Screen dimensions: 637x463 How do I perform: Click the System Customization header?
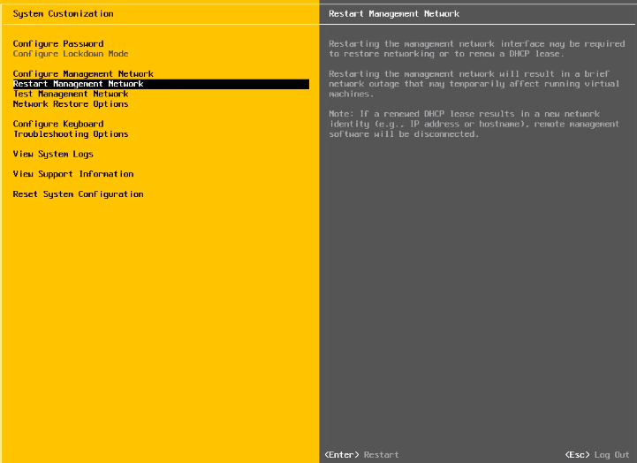tap(63, 14)
